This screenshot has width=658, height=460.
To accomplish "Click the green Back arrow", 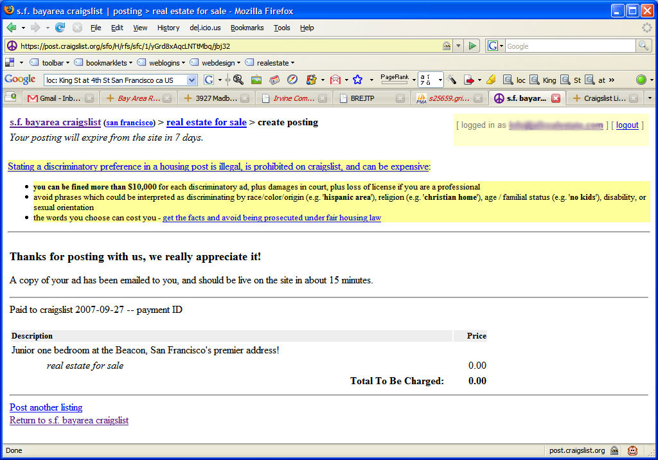I will [x=12, y=28].
